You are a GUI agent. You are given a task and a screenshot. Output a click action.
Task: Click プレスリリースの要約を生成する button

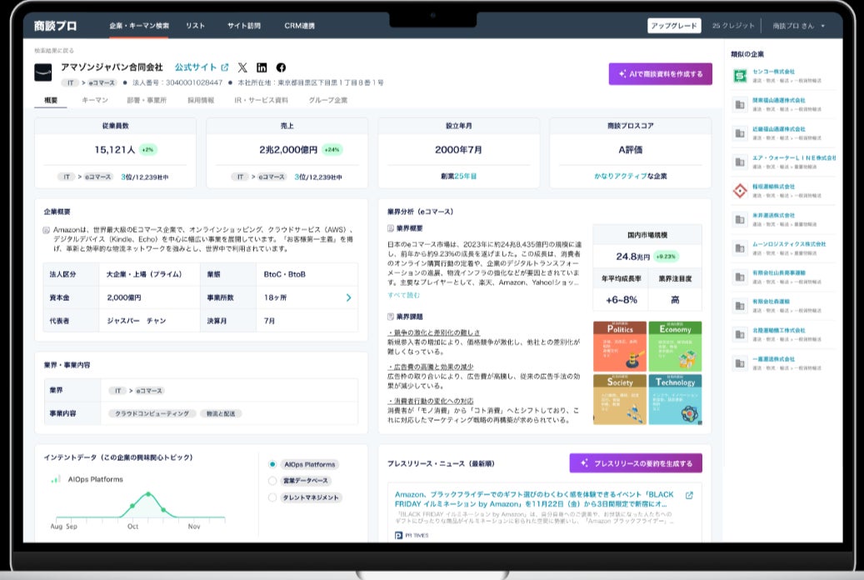point(636,463)
